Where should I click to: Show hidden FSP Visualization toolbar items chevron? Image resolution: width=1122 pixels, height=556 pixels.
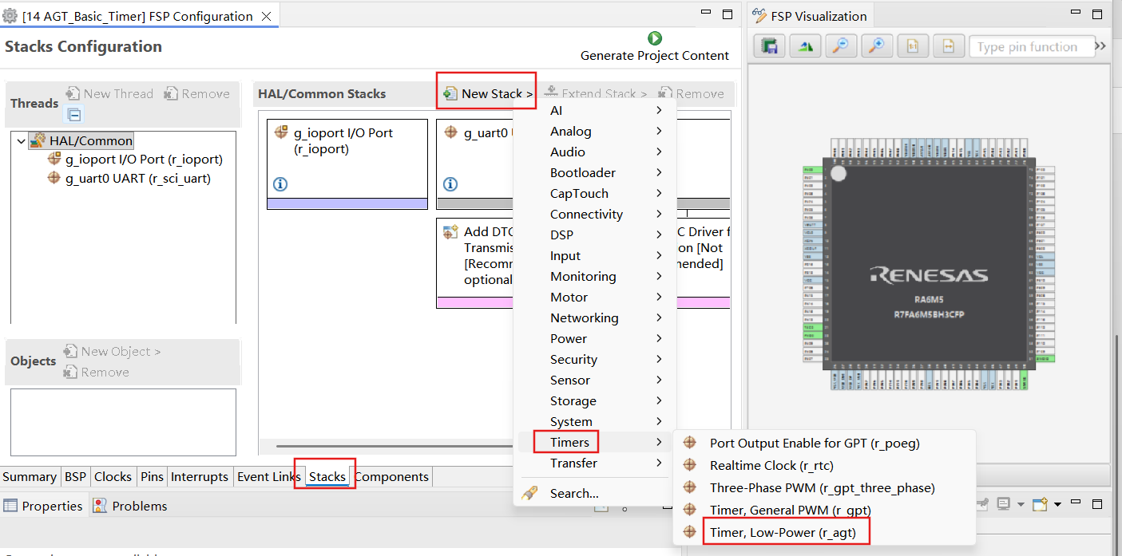(x=1100, y=46)
